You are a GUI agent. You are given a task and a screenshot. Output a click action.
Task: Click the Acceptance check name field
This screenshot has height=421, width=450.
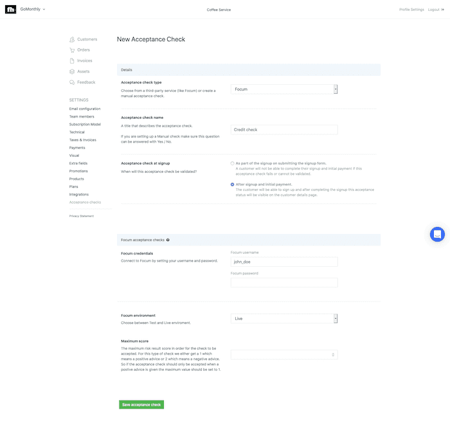click(284, 130)
